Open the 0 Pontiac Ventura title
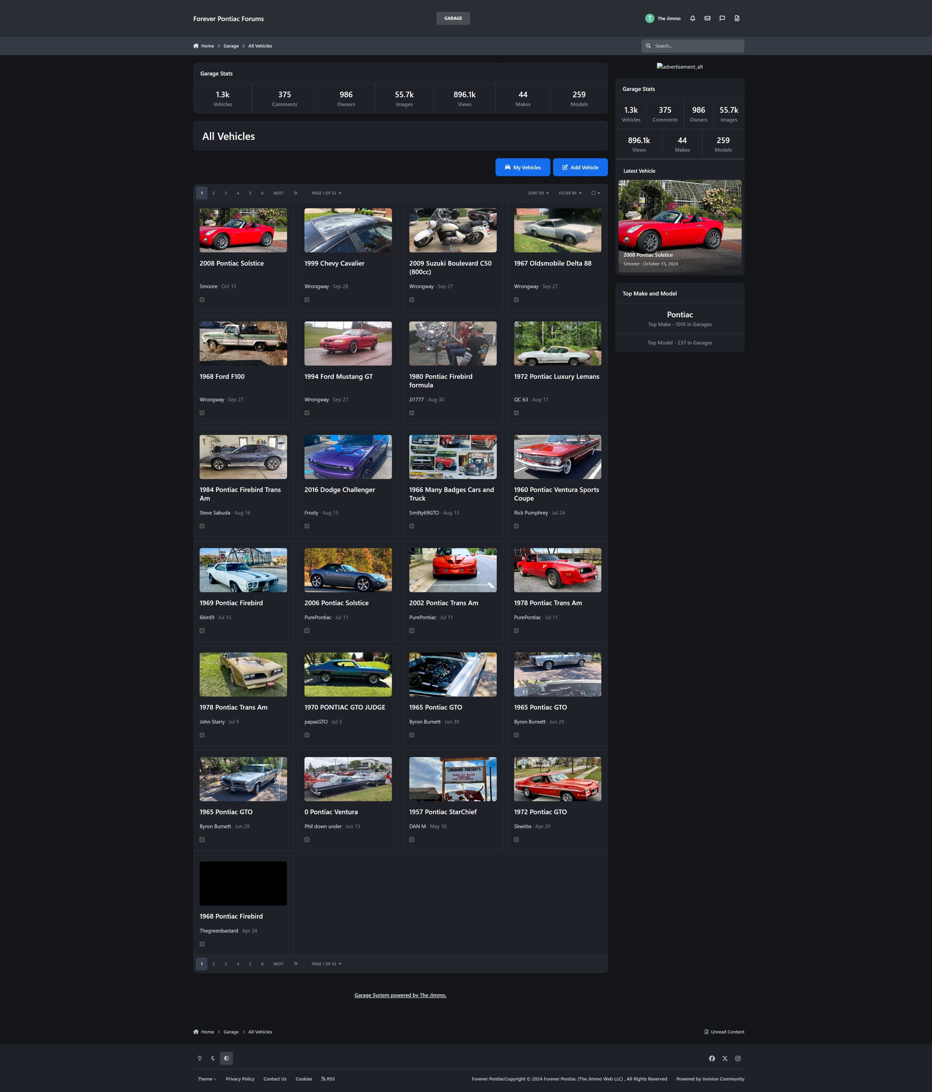 [x=331, y=812]
